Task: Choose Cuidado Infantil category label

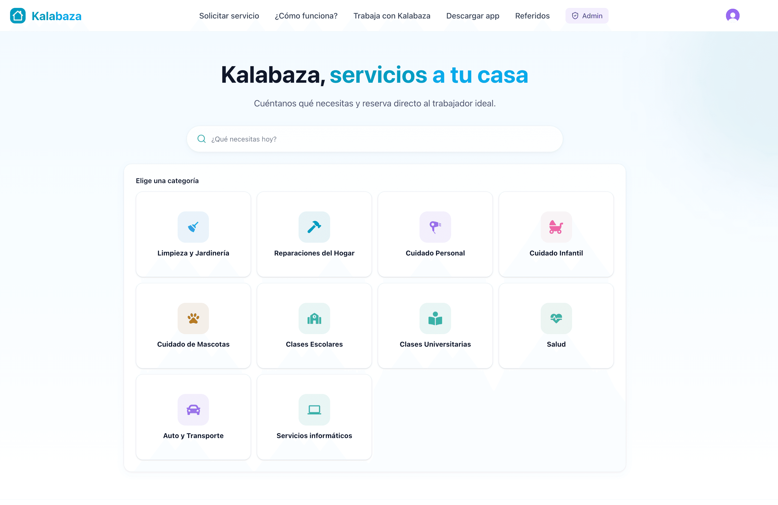Action: (556, 253)
